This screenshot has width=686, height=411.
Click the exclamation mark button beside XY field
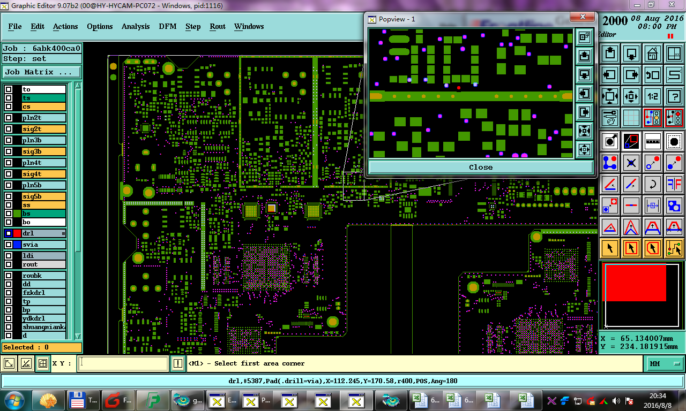pos(178,364)
